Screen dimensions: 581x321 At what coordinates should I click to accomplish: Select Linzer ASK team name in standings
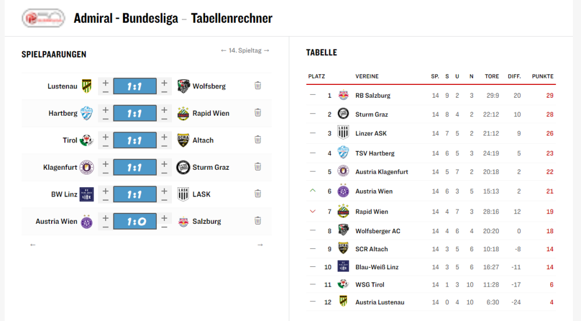pos(370,134)
